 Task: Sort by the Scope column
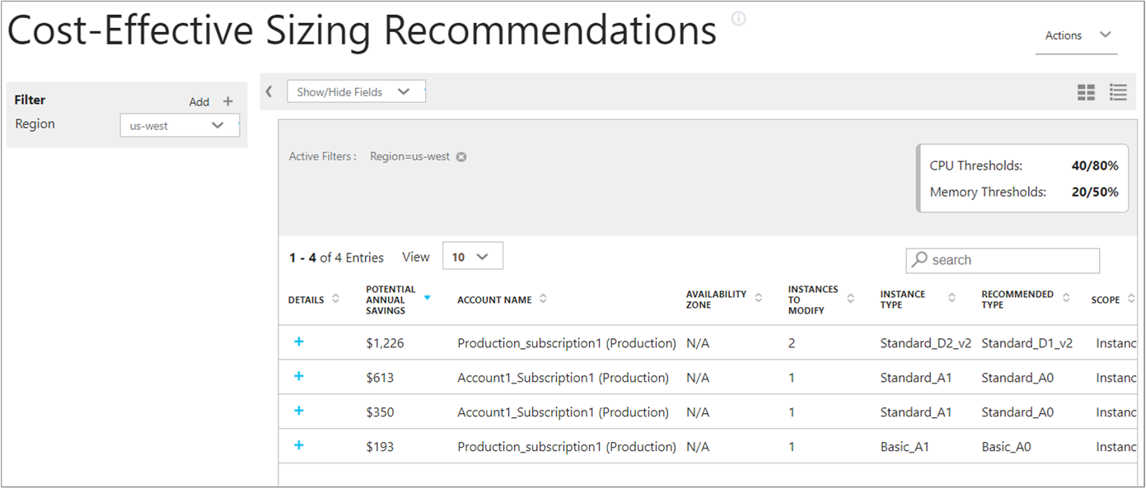(1130, 300)
